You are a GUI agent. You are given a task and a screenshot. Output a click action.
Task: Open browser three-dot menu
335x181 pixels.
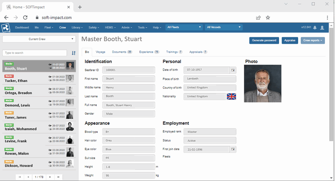click(x=327, y=17)
